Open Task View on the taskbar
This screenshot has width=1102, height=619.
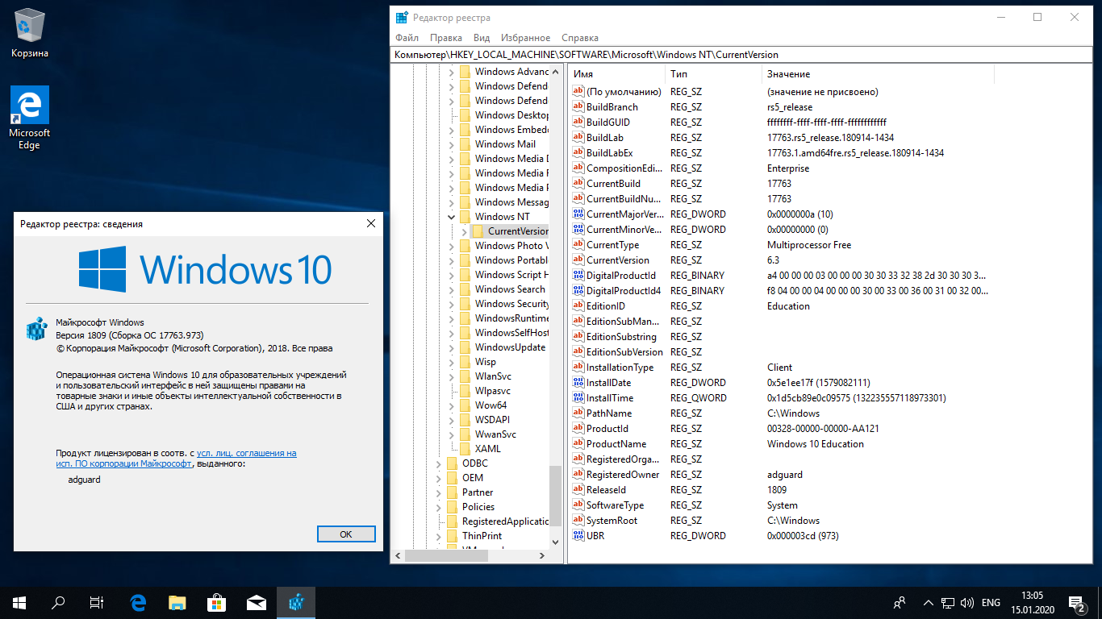[x=97, y=602]
